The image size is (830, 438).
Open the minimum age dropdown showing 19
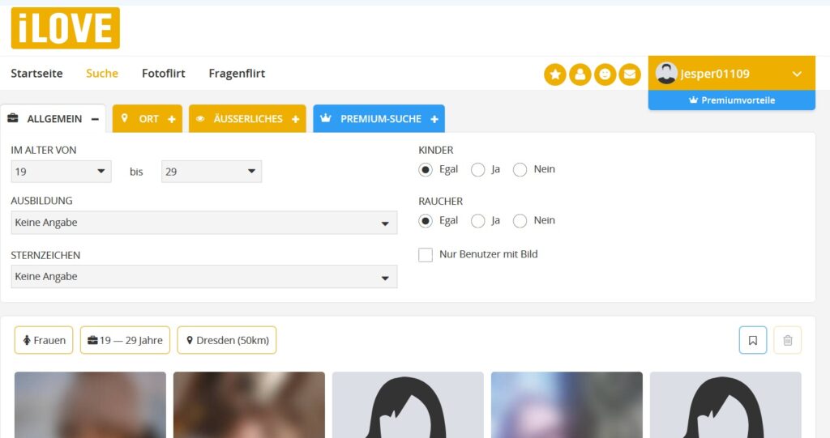tap(61, 172)
